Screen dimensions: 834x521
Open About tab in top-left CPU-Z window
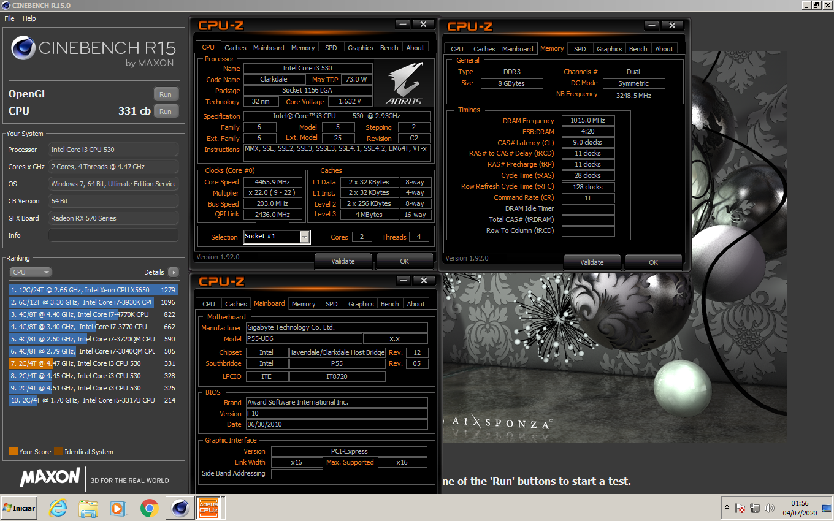pyautogui.click(x=415, y=48)
